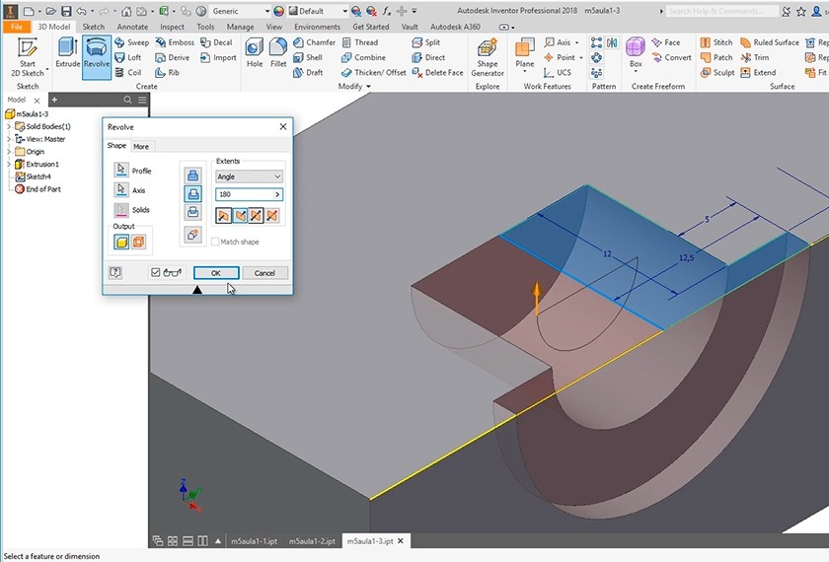Click the Hole tool icon
Screen dimensions: 829x562
tap(255, 51)
